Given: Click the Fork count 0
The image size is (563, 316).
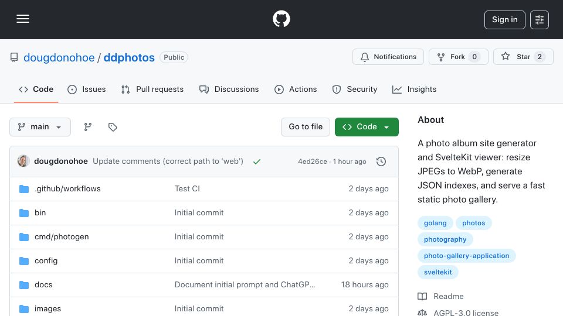Looking at the screenshot, I should tap(474, 57).
